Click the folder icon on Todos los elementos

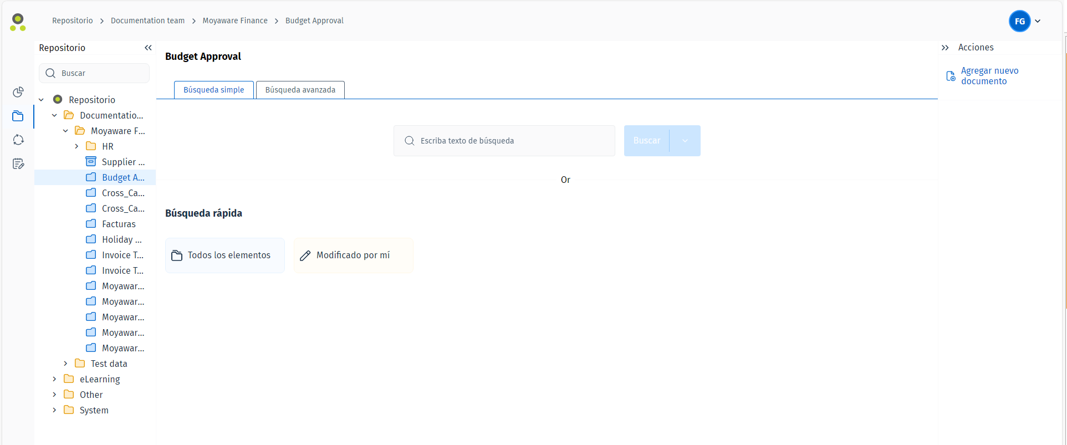(177, 255)
